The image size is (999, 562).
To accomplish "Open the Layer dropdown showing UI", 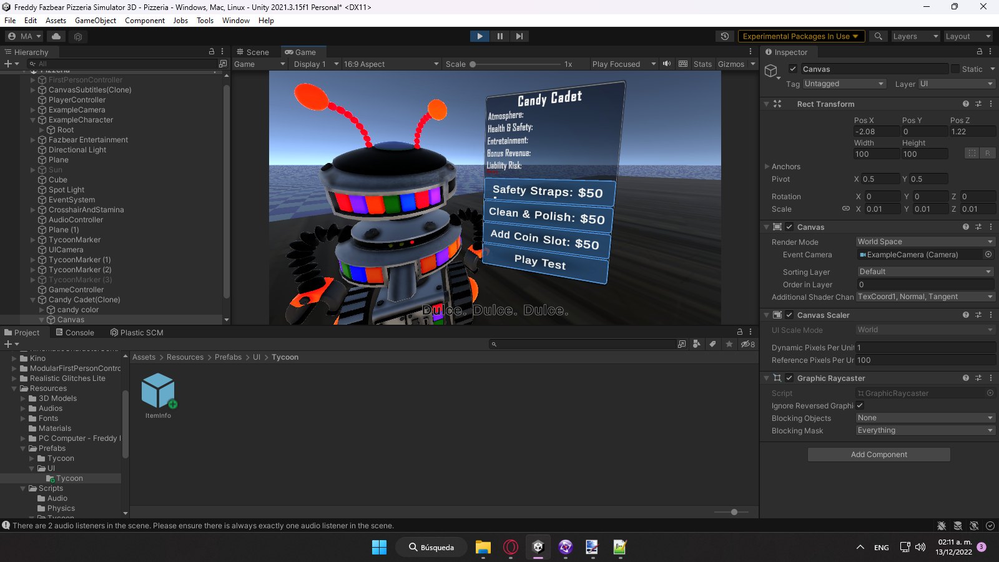I will pos(957,84).
